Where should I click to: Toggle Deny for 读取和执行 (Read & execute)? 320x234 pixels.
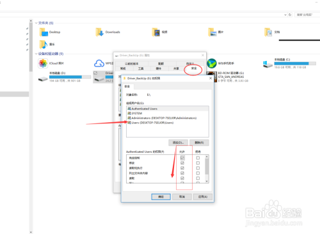198,168
